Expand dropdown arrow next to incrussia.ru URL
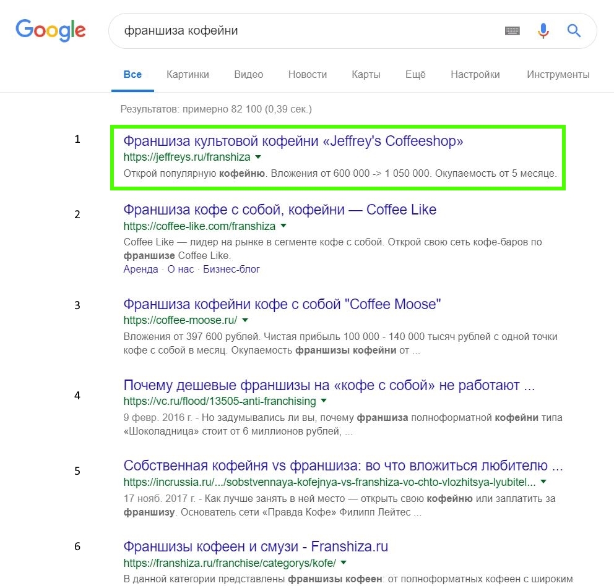This screenshot has width=614, height=586. point(543,482)
